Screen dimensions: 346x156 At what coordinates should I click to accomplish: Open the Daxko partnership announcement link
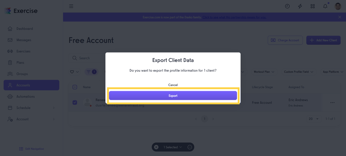(x=234, y=17)
